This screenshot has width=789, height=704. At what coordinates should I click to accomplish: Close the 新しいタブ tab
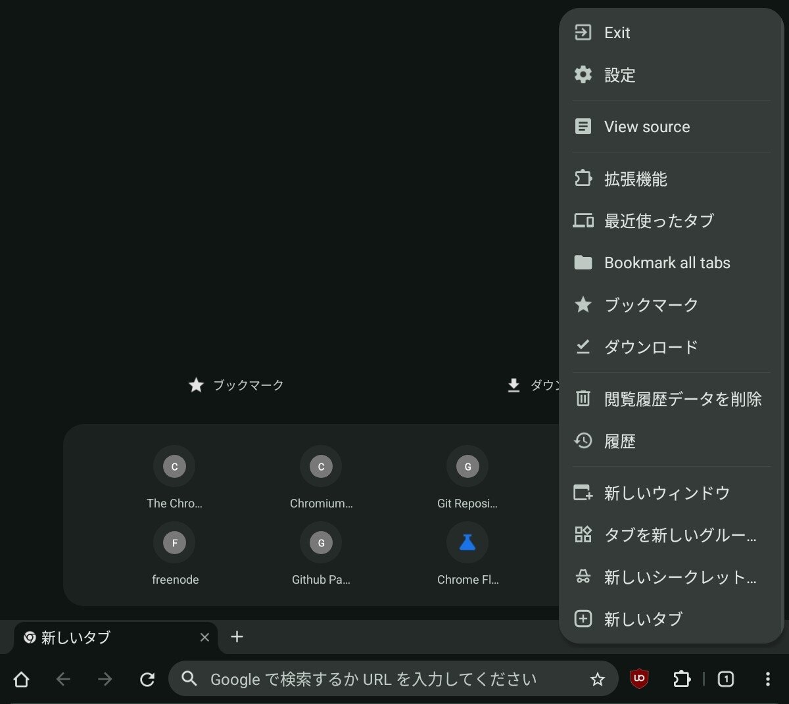click(204, 637)
